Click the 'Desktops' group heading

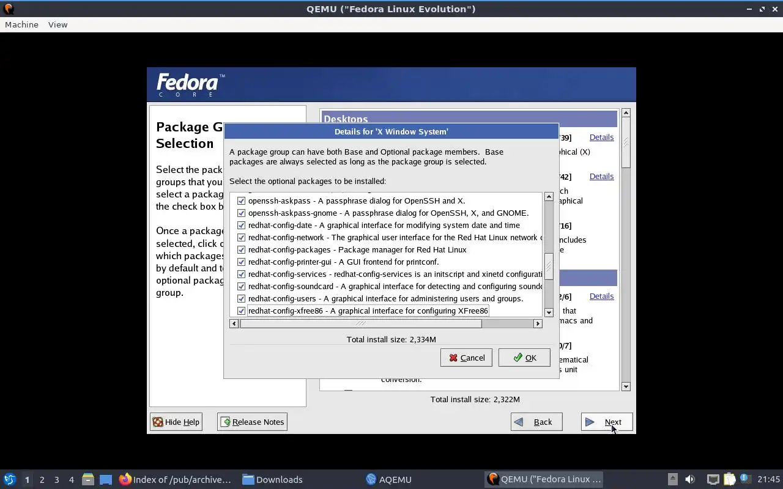click(x=346, y=119)
